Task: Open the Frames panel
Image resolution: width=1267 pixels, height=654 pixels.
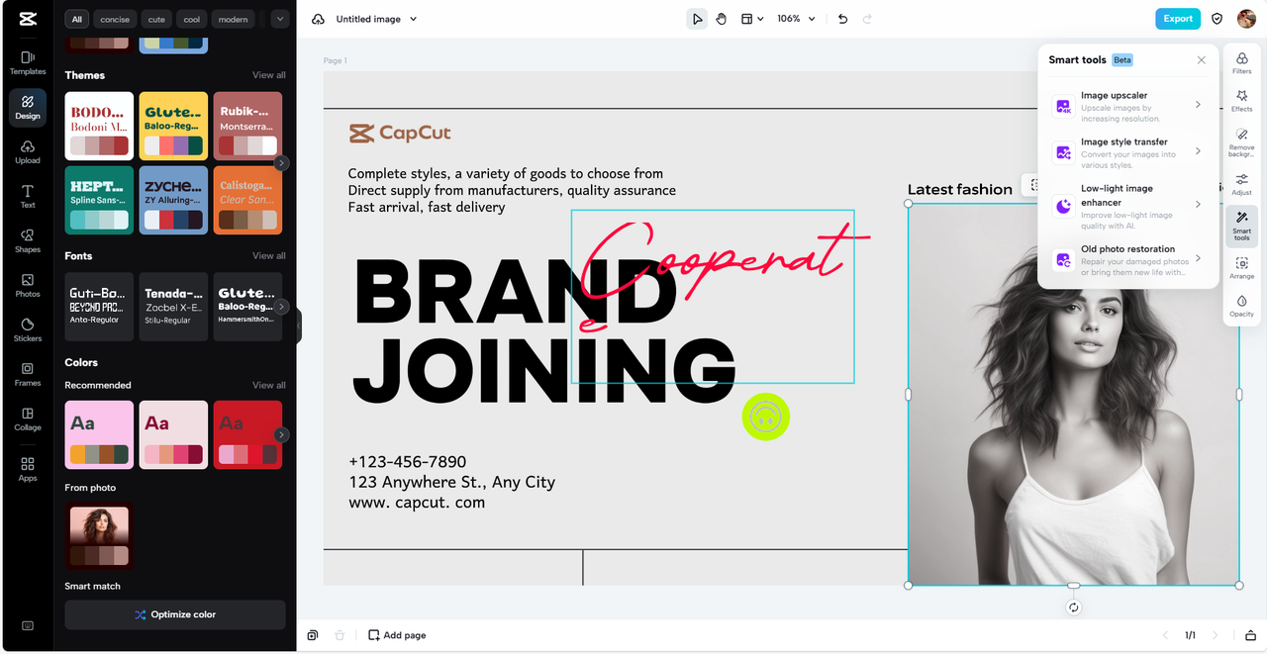Action: [28, 374]
